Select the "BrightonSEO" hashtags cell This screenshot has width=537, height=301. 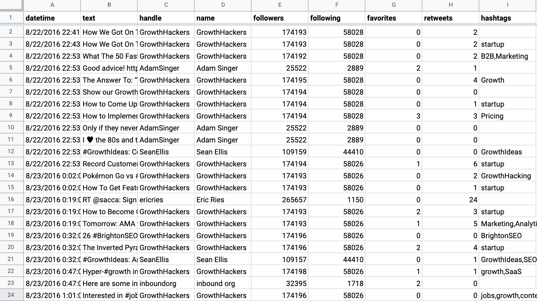point(507,236)
